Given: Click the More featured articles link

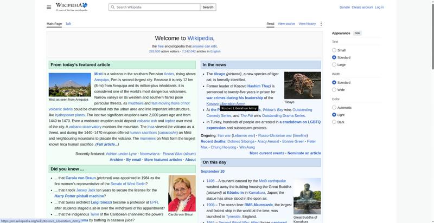Looking at the screenshot, I should [163, 160].
